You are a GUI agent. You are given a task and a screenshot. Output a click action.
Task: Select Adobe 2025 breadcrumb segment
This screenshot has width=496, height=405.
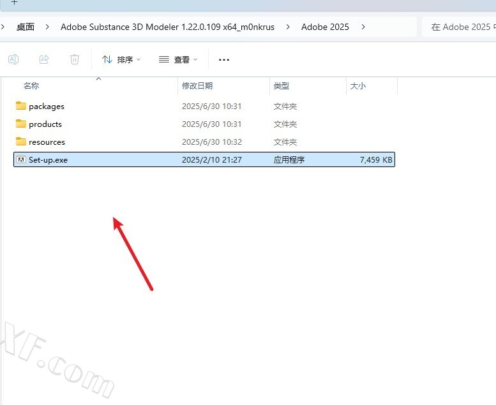coord(325,27)
